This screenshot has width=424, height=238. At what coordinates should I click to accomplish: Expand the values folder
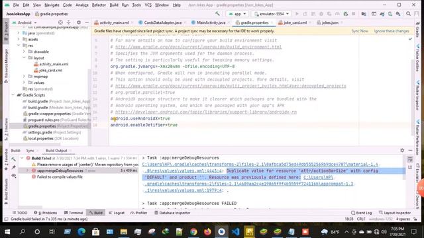[24, 83]
